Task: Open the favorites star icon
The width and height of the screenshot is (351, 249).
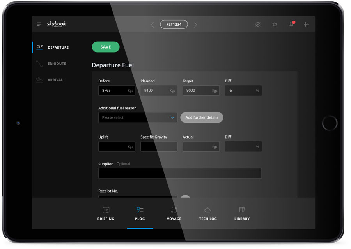Action: [275, 24]
